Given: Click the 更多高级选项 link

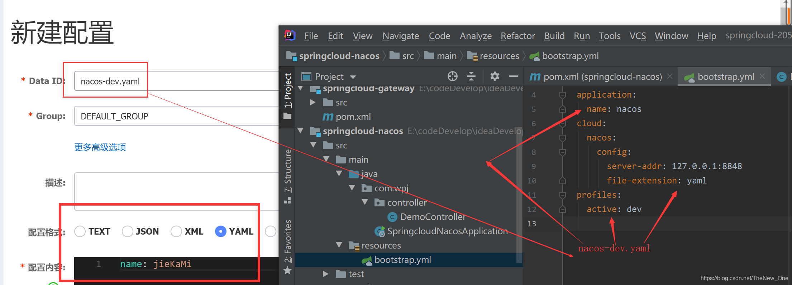Looking at the screenshot, I should (x=100, y=147).
